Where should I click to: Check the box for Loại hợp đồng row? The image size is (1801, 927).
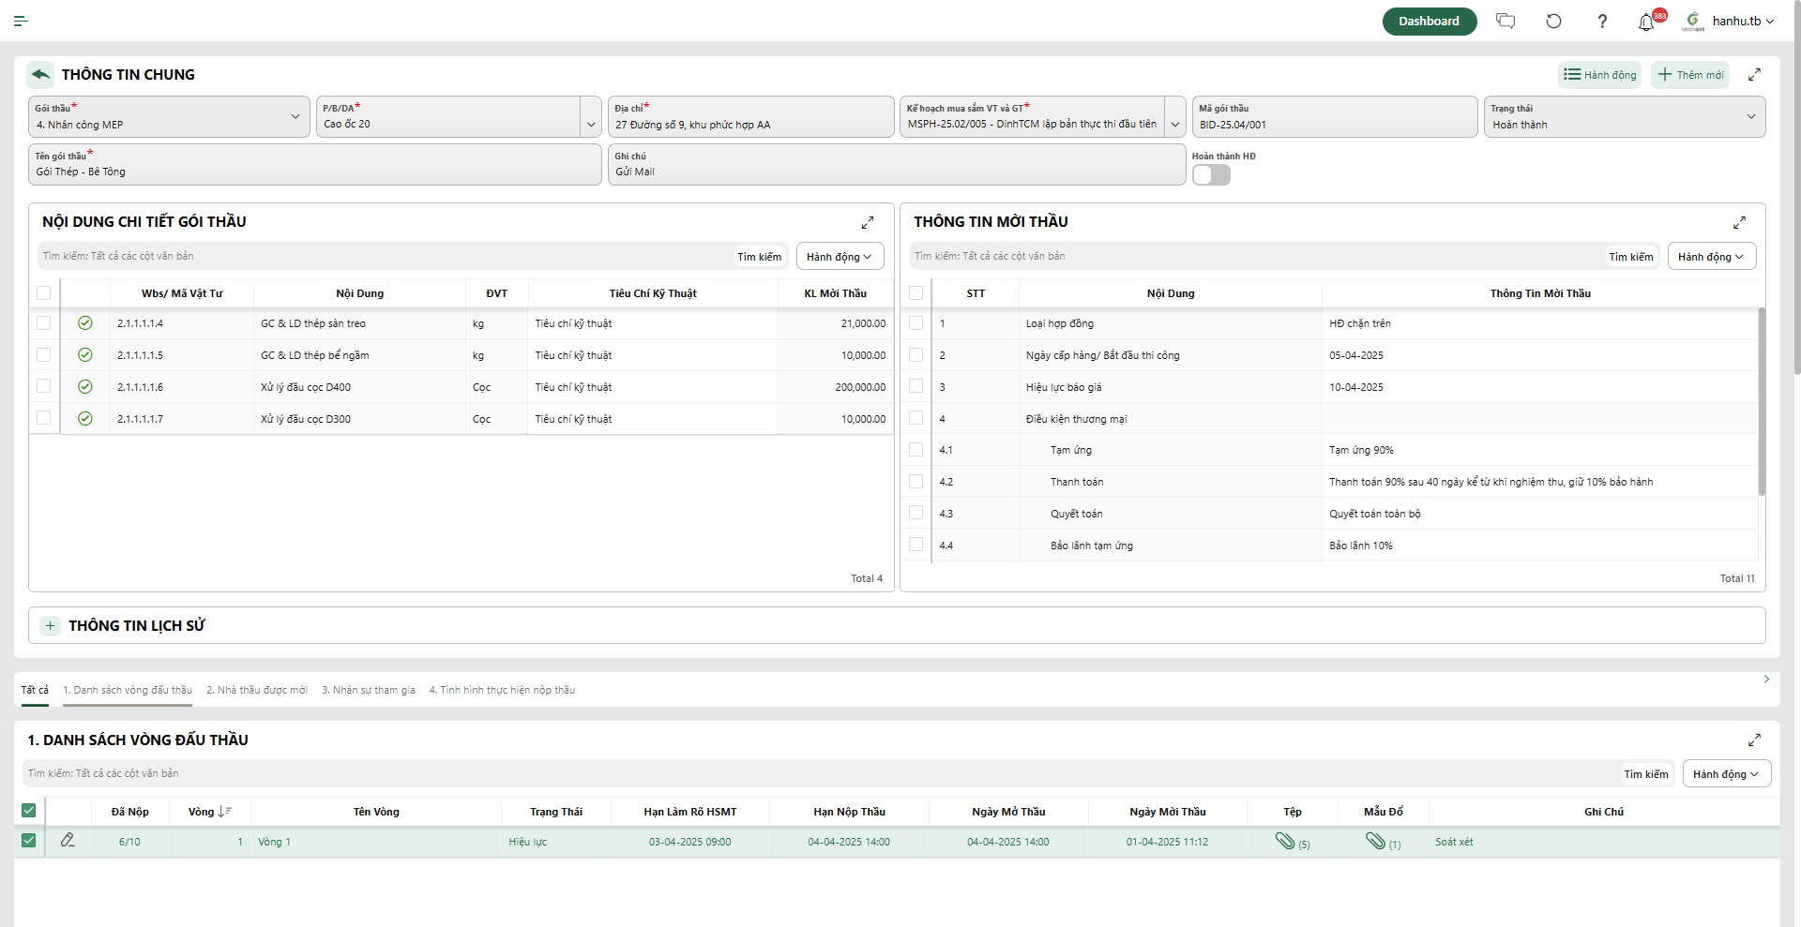pyautogui.click(x=916, y=323)
